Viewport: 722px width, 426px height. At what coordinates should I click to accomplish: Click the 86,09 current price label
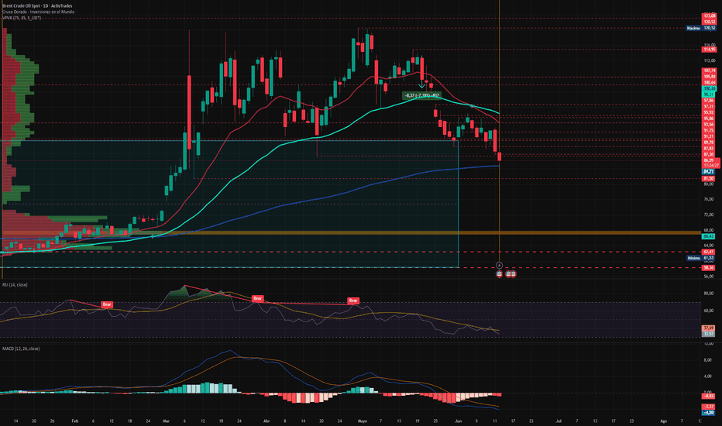(x=709, y=160)
